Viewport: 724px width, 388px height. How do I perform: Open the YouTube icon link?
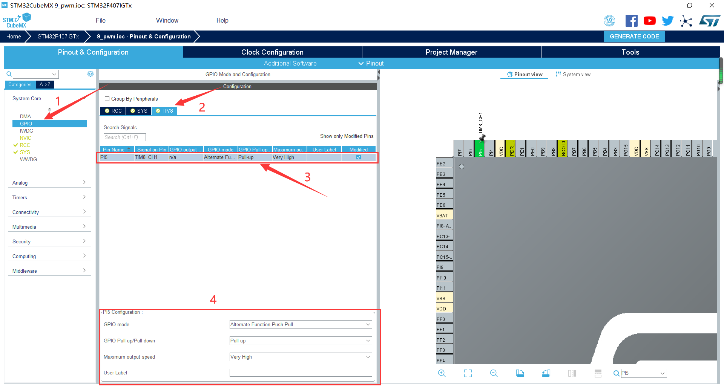(x=649, y=21)
